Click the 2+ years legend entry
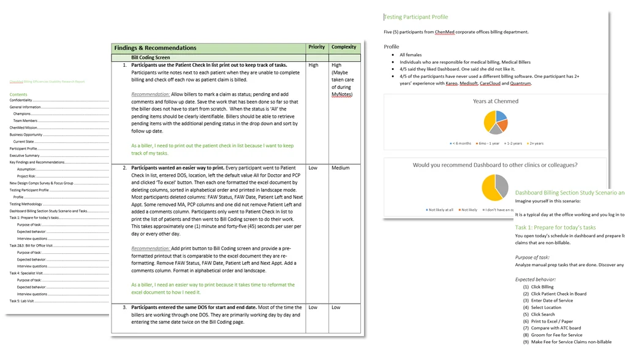 [x=535, y=143]
